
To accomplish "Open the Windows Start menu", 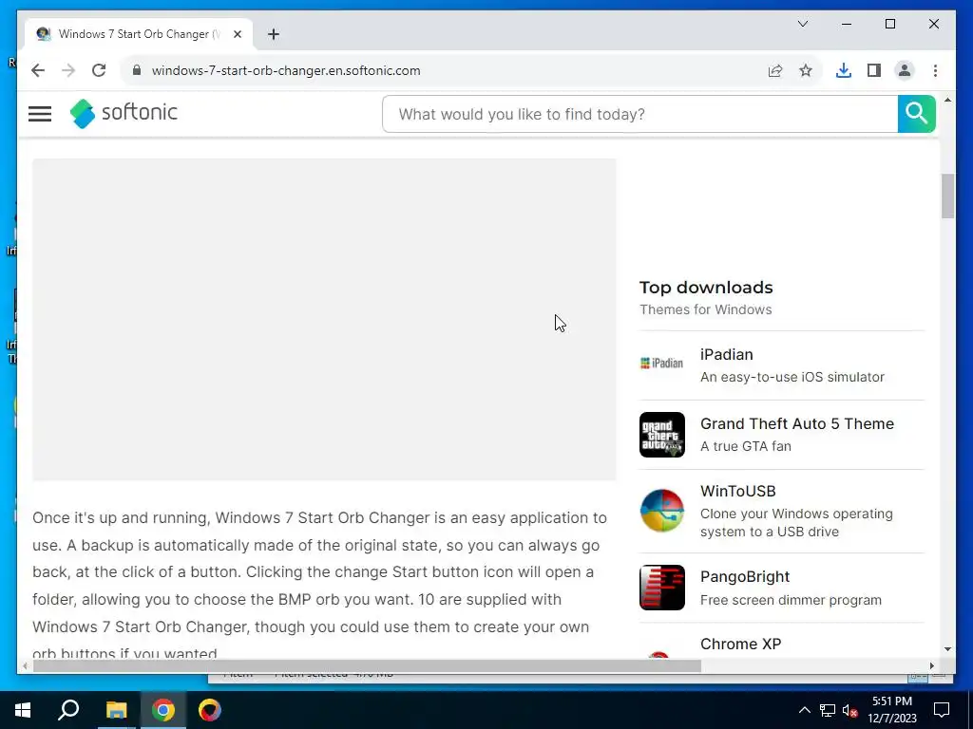I will click(x=23, y=710).
